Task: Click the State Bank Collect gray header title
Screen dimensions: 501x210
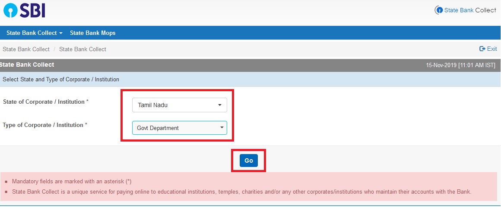Action: coord(27,65)
